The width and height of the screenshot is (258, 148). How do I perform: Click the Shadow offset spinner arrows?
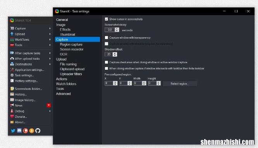click(x=115, y=54)
